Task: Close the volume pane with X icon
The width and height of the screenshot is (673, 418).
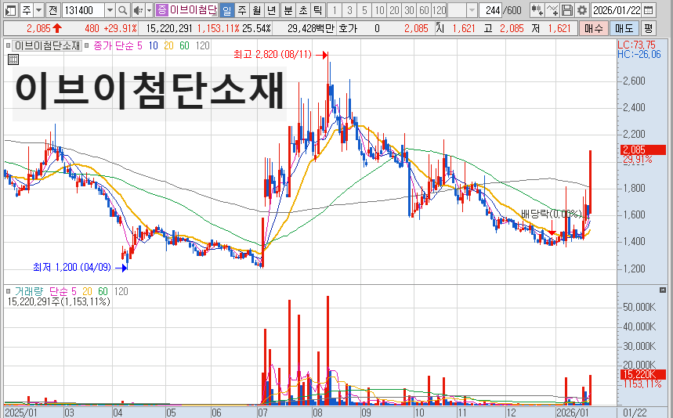Action: 663,290
